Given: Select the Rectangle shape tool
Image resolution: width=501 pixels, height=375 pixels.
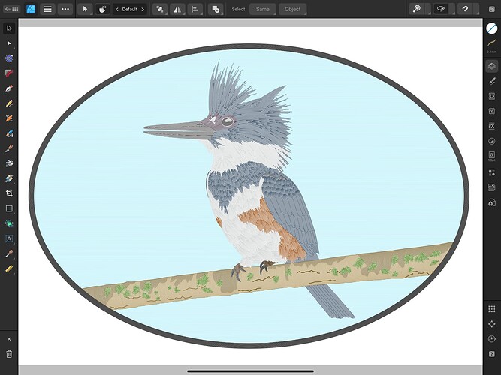Looking at the screenshot, I should click(x=9, y=208).
